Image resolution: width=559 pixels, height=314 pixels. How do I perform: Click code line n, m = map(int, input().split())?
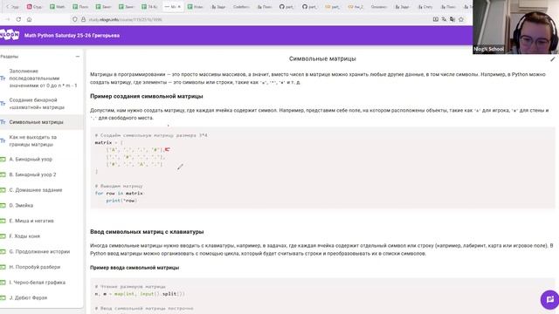tap(140, 294)
